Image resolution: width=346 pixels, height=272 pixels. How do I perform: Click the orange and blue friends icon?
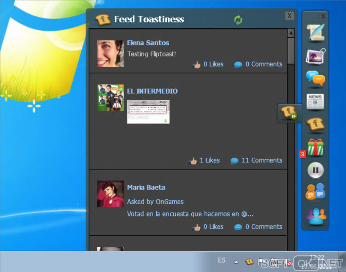tap(315, 191)
